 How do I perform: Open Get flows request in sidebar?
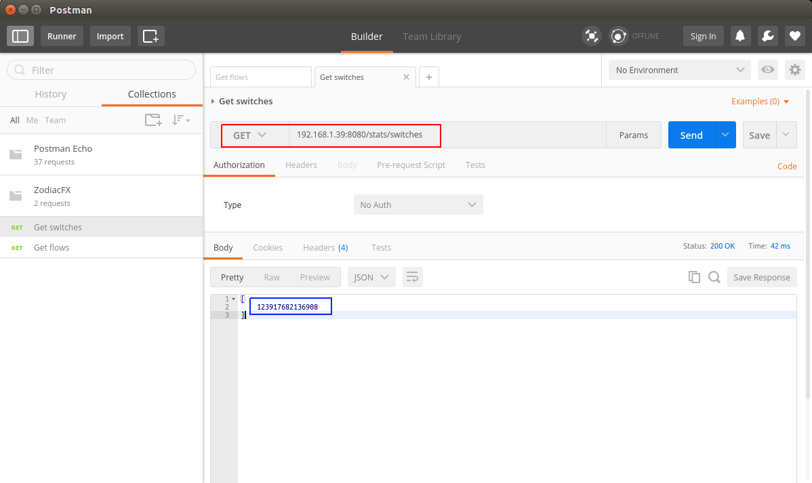click(x=102, y=247)
